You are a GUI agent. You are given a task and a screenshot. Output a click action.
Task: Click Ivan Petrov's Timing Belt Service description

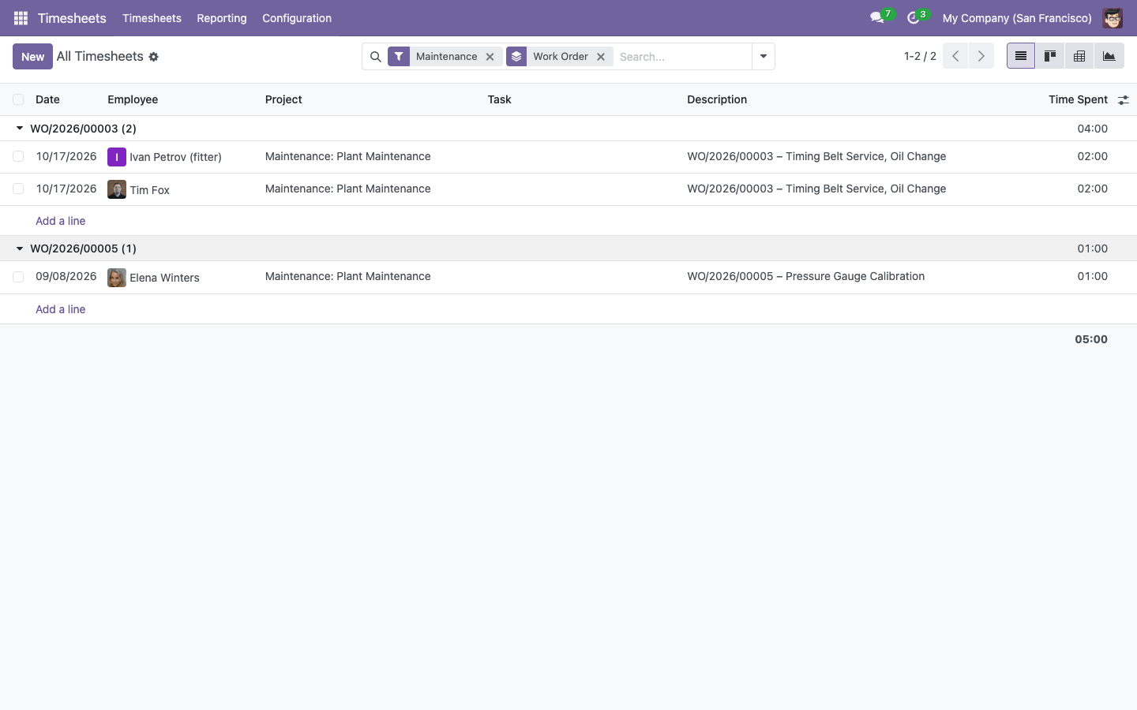[x=816, y=156]
